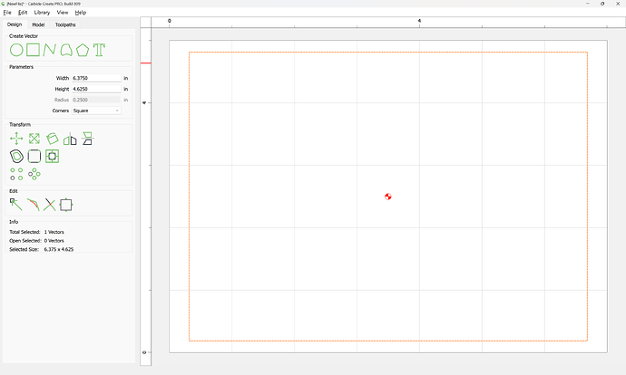Activate the Rotate transform tool
The height and width of the screenshot is (375, 626).
point(52,139)
